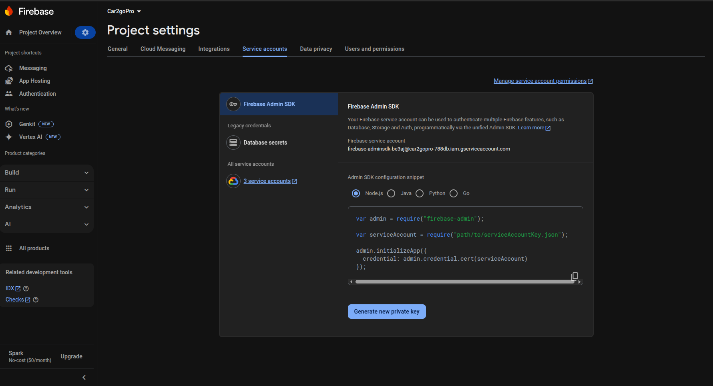This screenshot has width=713, height=386.
Task: Click the code snippet horizontal scrollbar
Action: click(465, 282)
